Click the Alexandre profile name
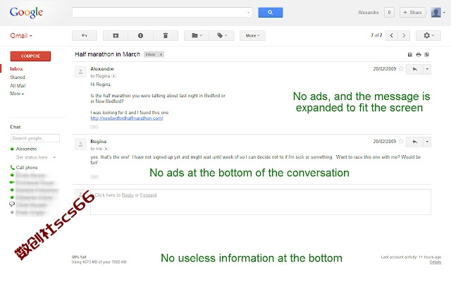Viewport: 451px width, 282px height. point(368,13)
